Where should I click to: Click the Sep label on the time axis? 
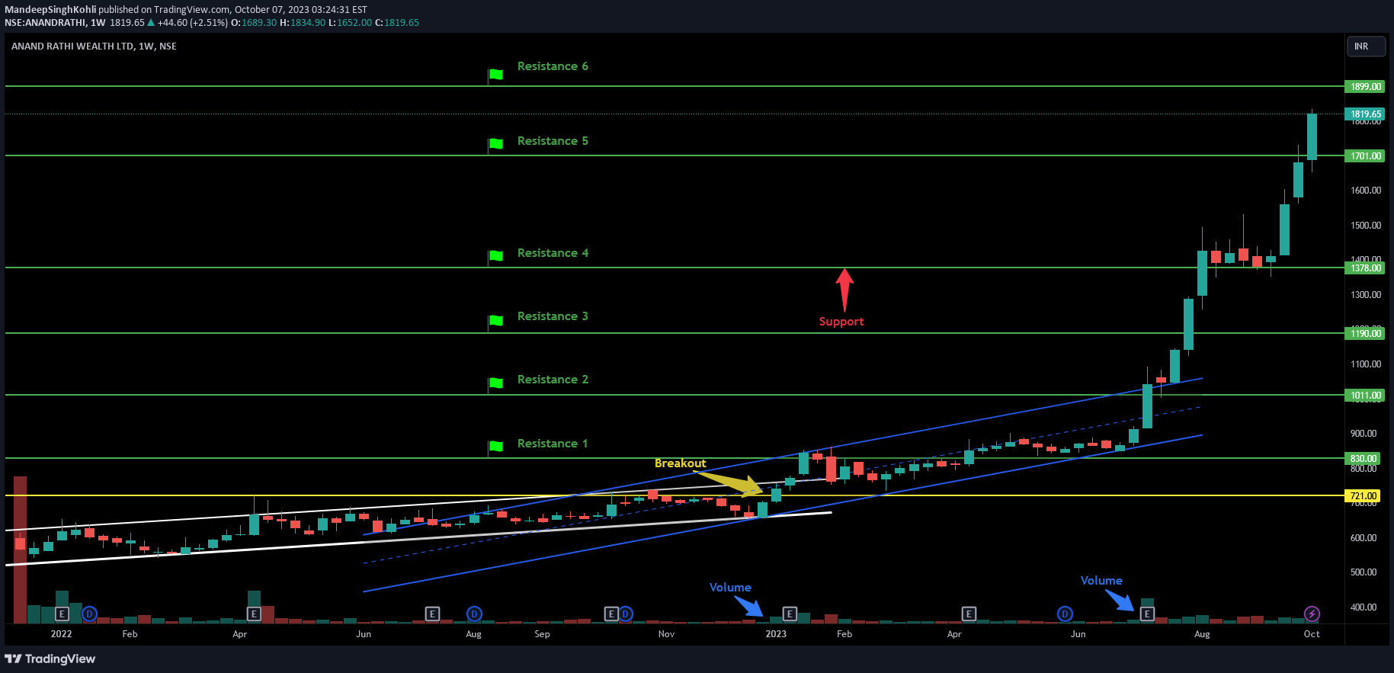pos(542,634)
